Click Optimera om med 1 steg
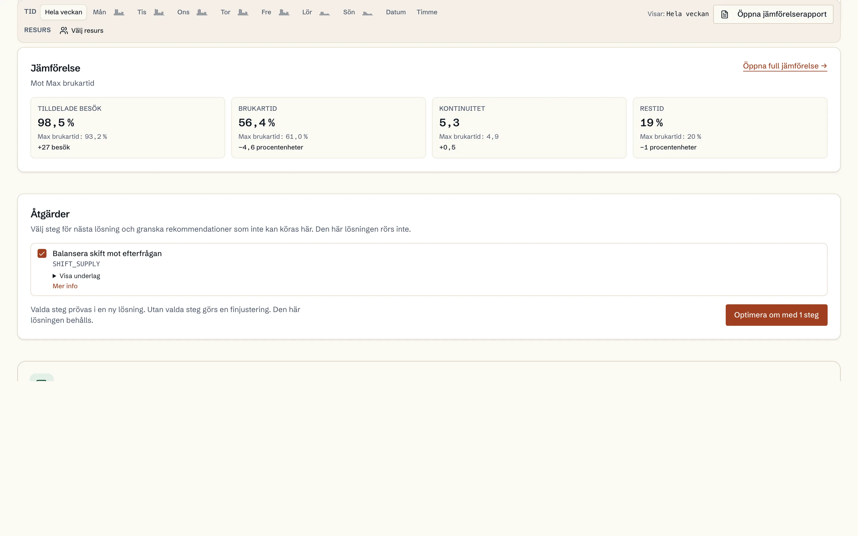Screen dimensions: 858x536 pos(776,315)
